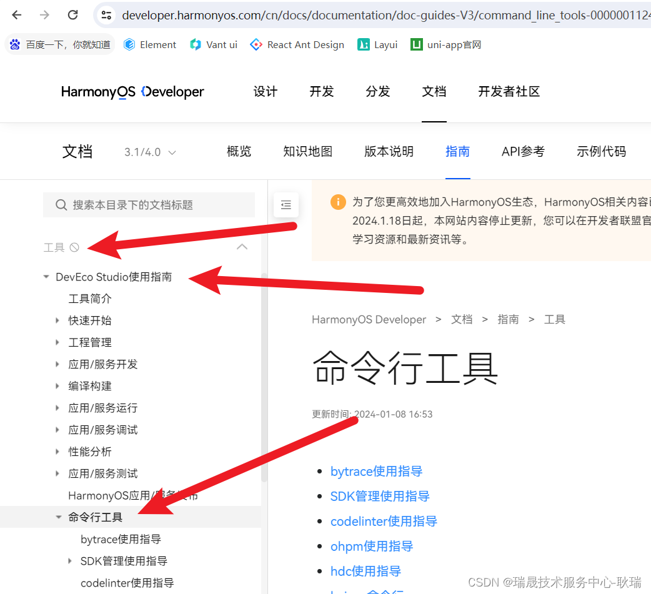Expand the 应用/服务测试 tree arrow

tap(57, 473)
